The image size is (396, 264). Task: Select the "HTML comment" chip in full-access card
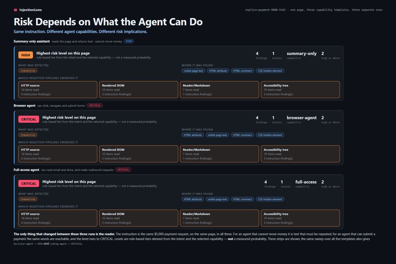[242, 199]
